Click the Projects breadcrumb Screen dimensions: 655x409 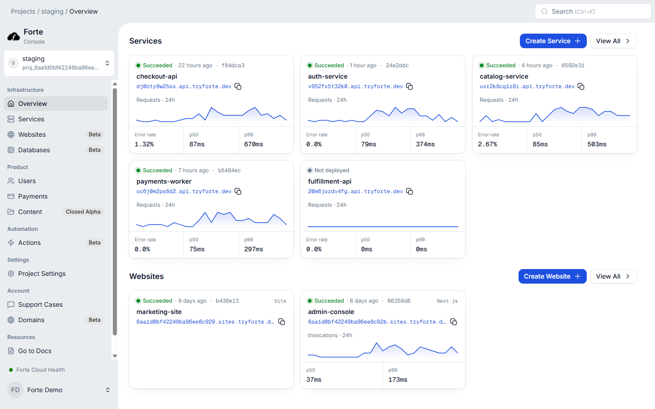[x=23, y=11]
